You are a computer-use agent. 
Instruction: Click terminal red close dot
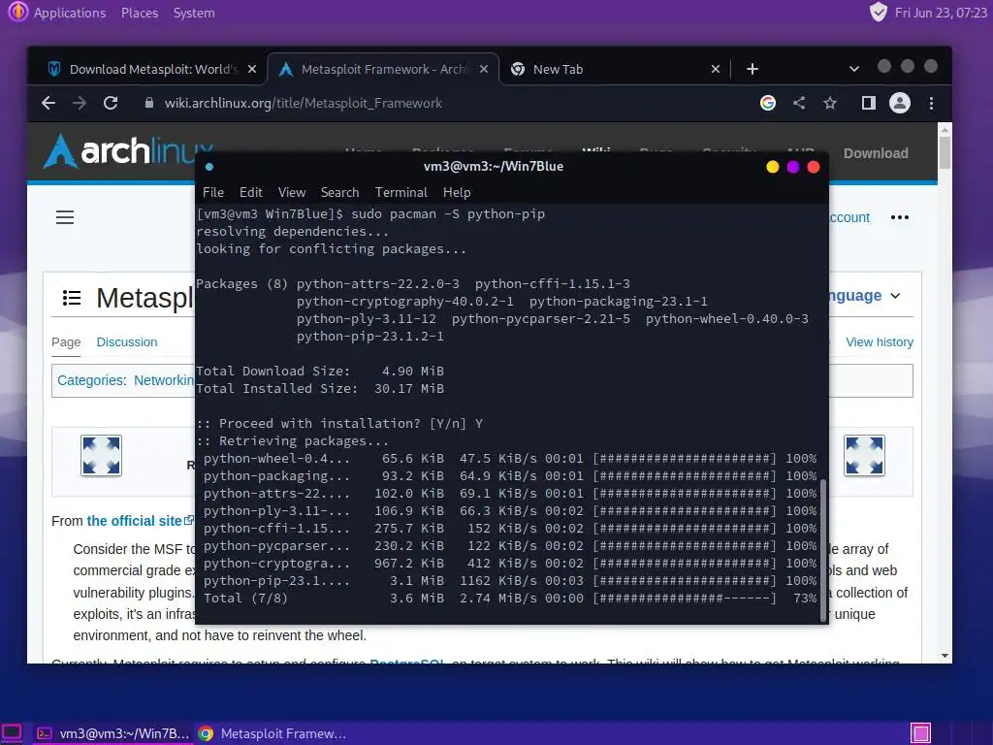tap(814, 167)
